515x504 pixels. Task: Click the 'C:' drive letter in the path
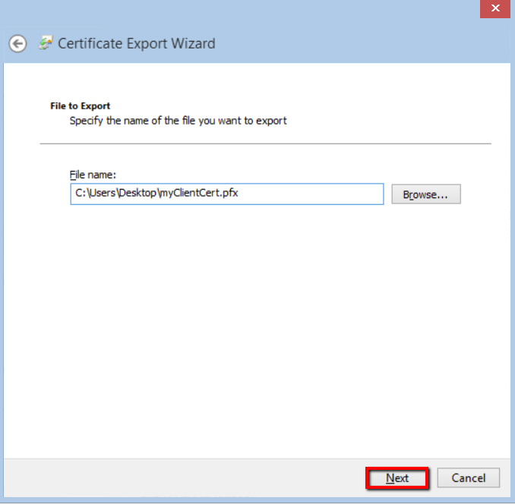(80, 194)
